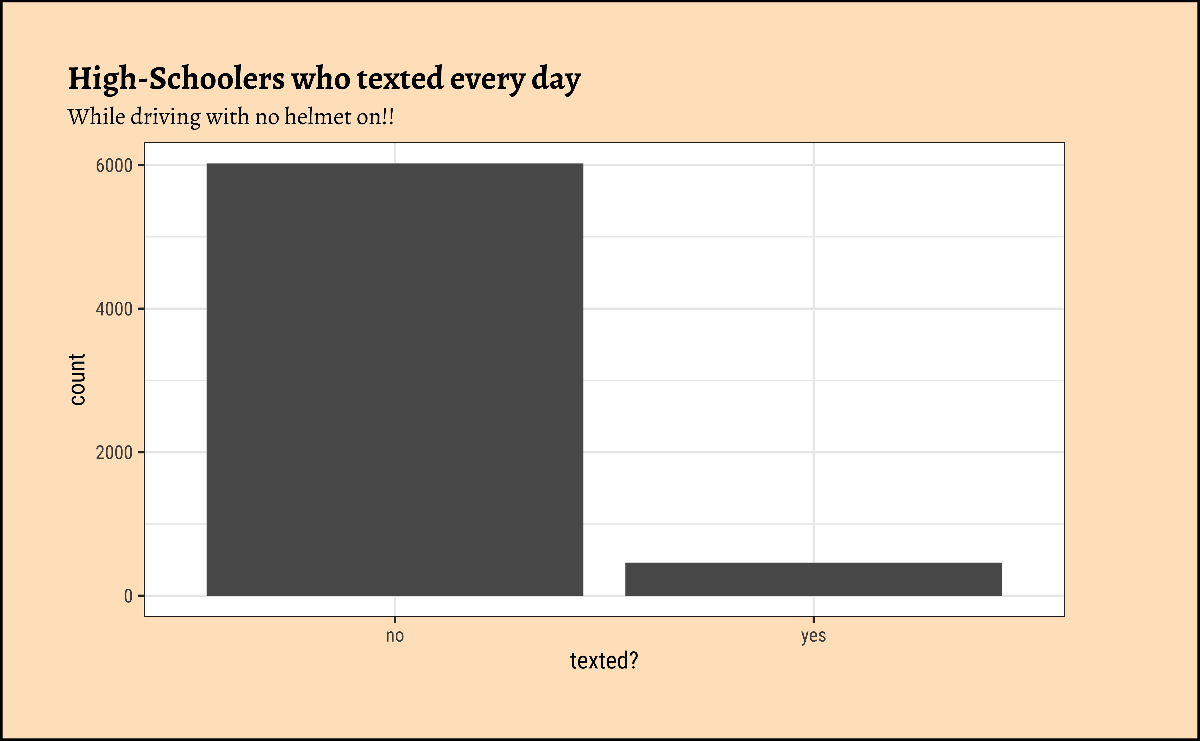Select the 4000 y-axis tick label
This screenshot has height=741, width=1200.
(114, 309)
